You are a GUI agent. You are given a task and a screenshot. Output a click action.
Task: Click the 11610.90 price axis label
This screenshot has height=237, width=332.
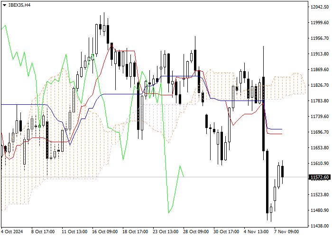click(320, 164)
